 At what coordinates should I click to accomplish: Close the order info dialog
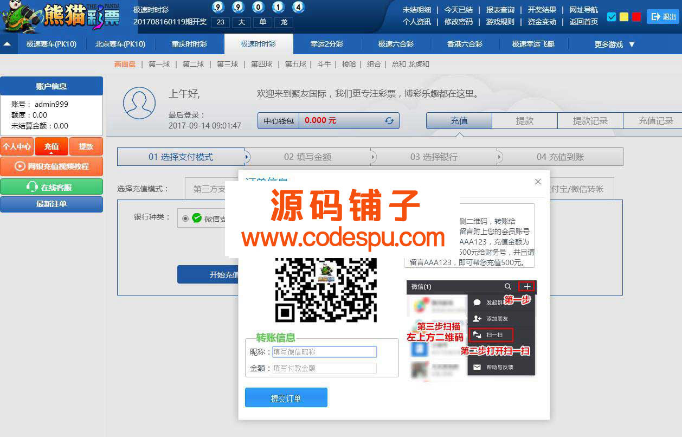click(538, 182)
